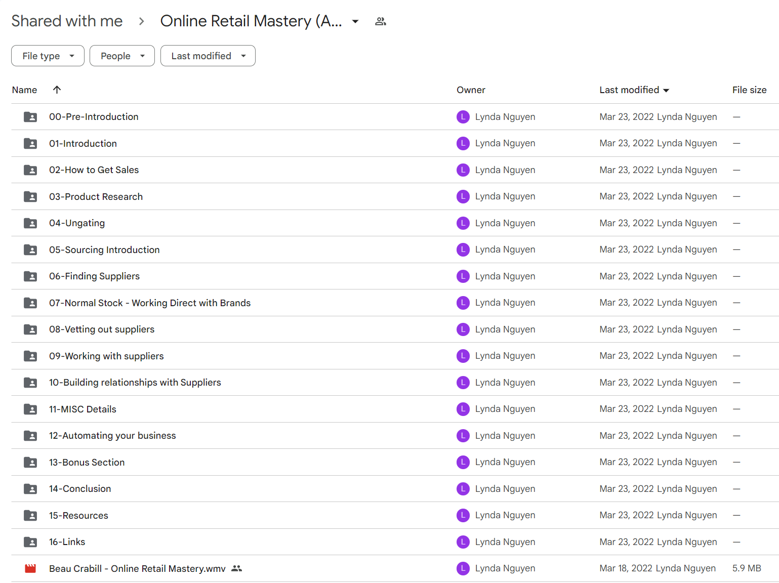
Task: Click Lynda Nguyen owner name in 09-Working with suppliers row
Action: pos(505,356)
